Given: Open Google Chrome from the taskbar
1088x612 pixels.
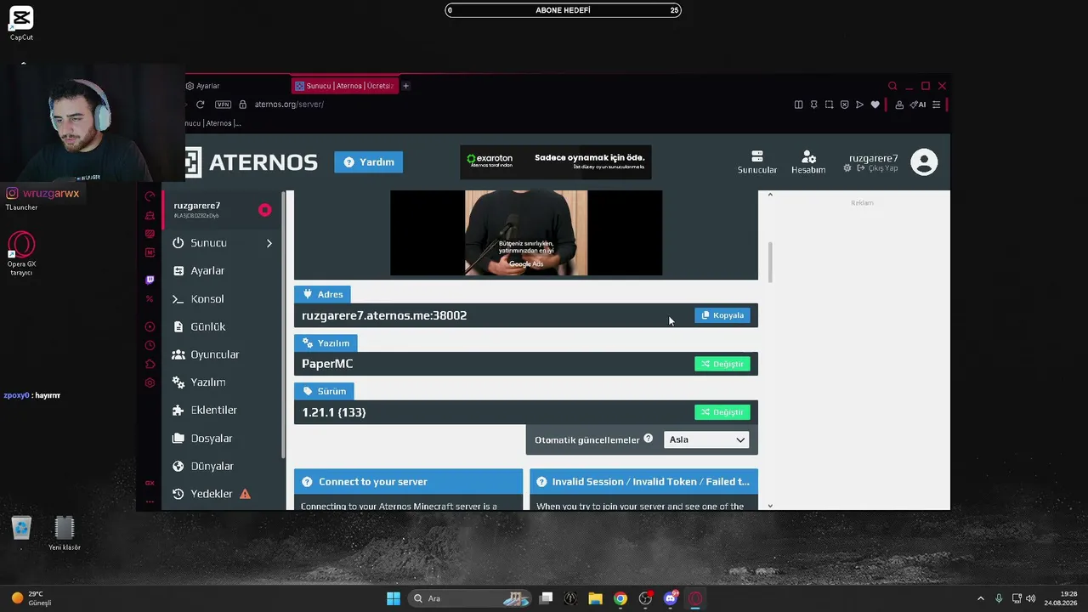Looking at the screenshot, I should tap(620, 598).
